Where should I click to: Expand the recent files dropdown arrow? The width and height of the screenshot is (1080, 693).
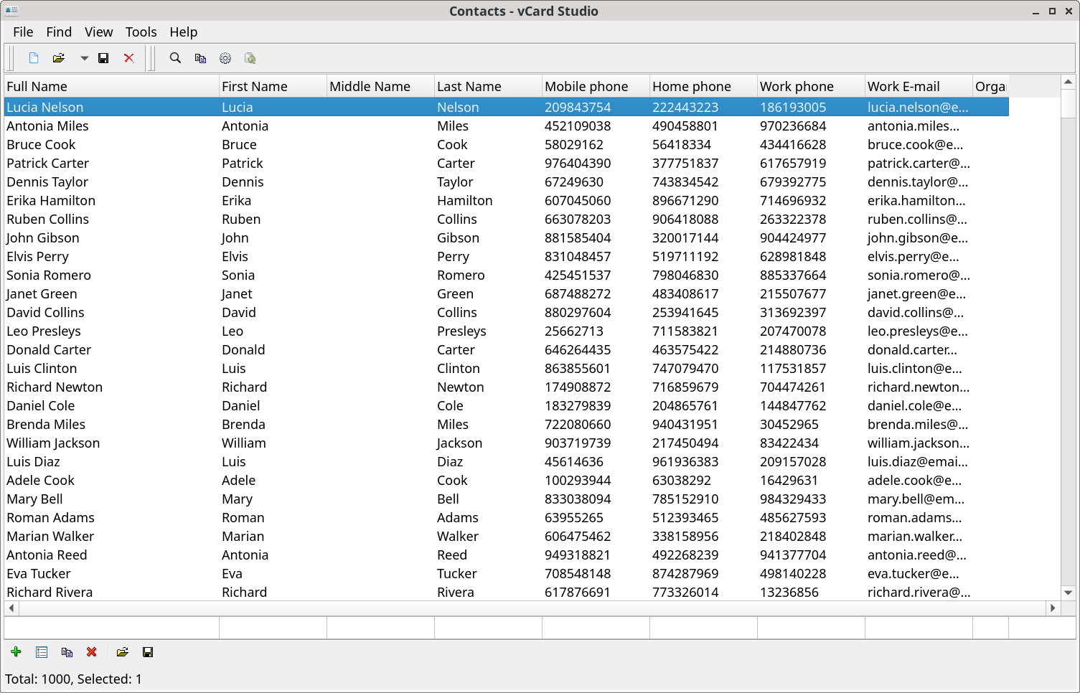(84, 58)
